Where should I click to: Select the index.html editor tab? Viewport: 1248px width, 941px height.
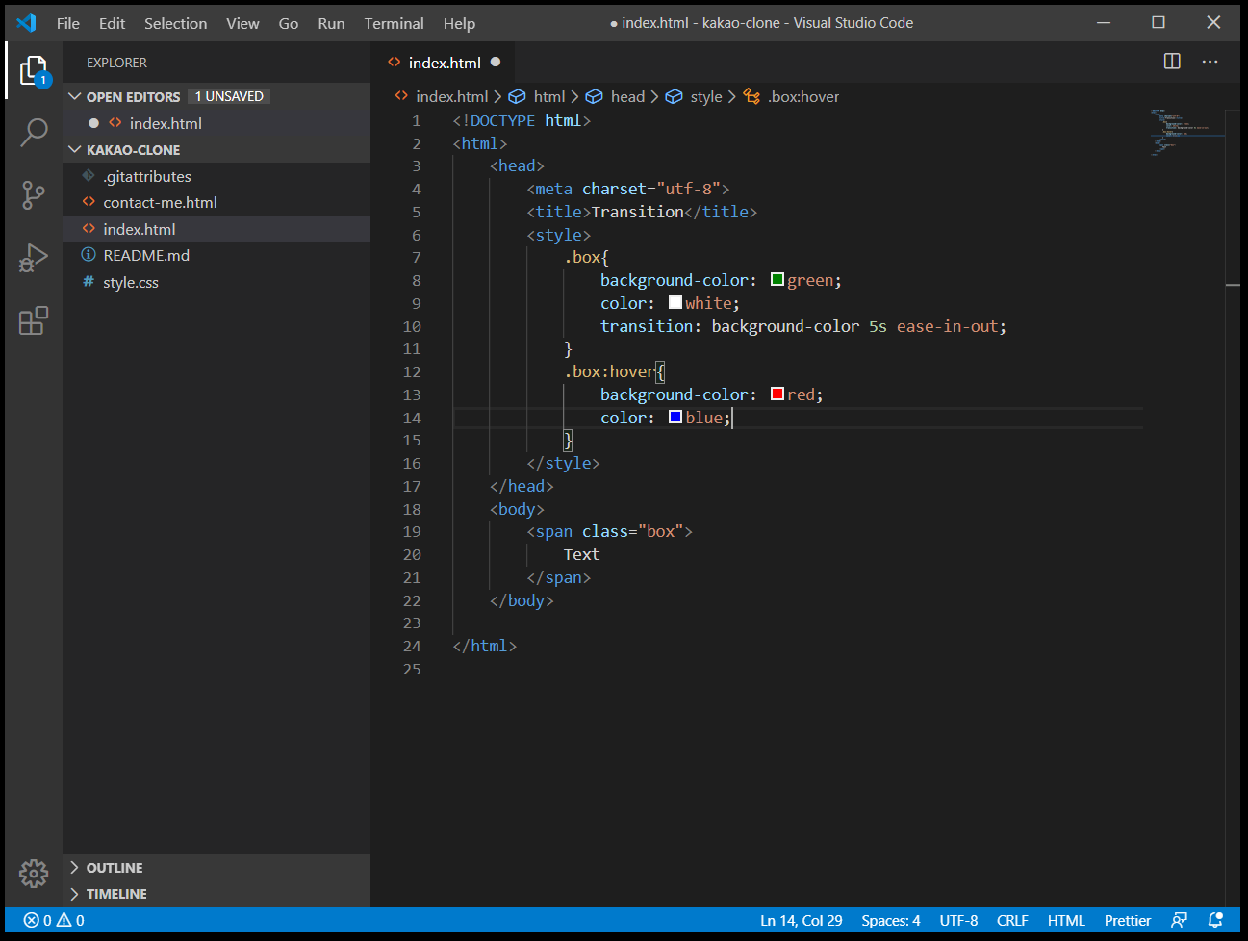click(444, 63)
